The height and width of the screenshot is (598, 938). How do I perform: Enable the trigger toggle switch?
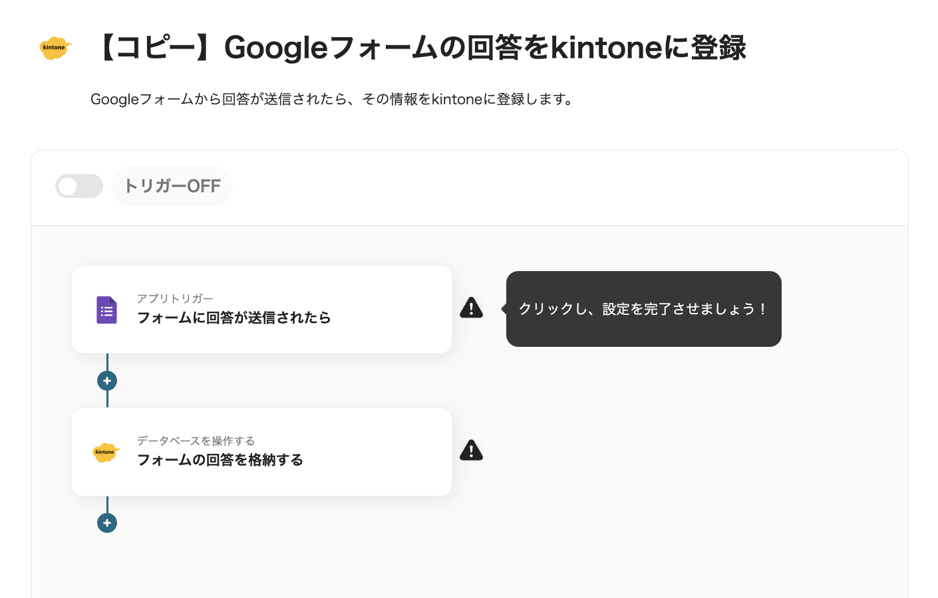pyautogui.click(x=79, y=186)
